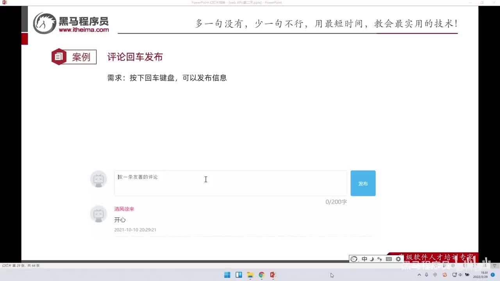Click the avatar beside the comment input
The image size is (500, 281).
tap(98, 179)
